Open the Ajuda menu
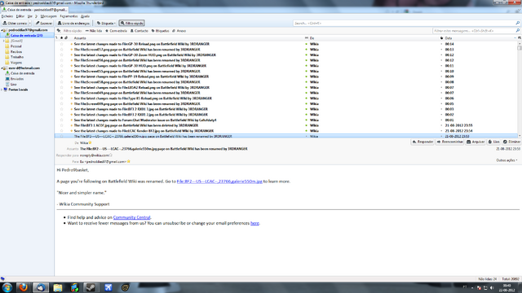522x293 pixels. (x=85, y=16)
